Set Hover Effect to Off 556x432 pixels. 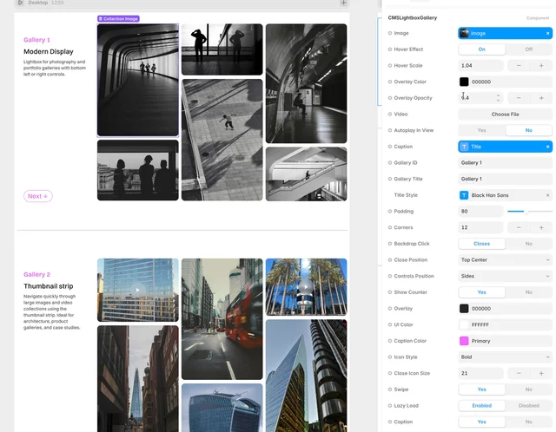(x=528, y=49)
